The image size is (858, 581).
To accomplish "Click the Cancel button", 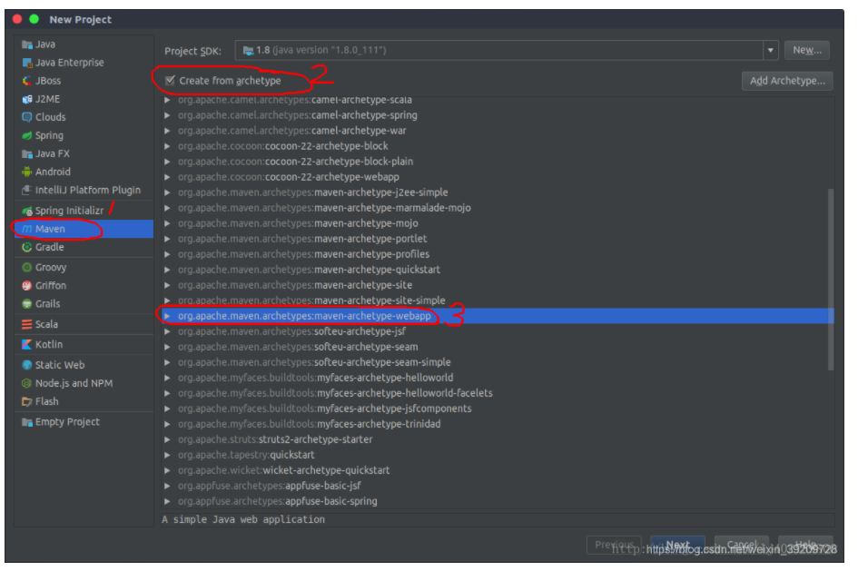I will tap(742, 546).
